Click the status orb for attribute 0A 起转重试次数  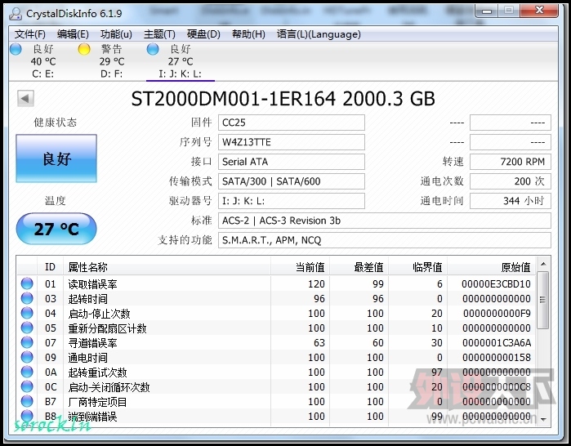pos(27,372)
